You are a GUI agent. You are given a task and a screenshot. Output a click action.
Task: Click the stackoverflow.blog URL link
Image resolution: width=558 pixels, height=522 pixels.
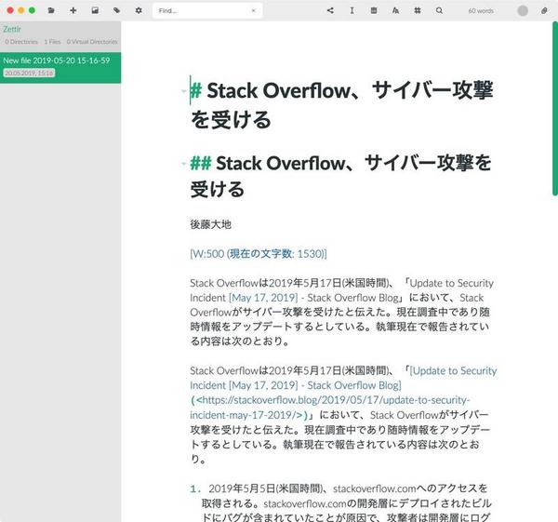[330, 408]
